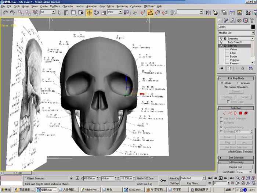
Task: Click the Unlink Selection icon
Action: [x=28, y=12]
